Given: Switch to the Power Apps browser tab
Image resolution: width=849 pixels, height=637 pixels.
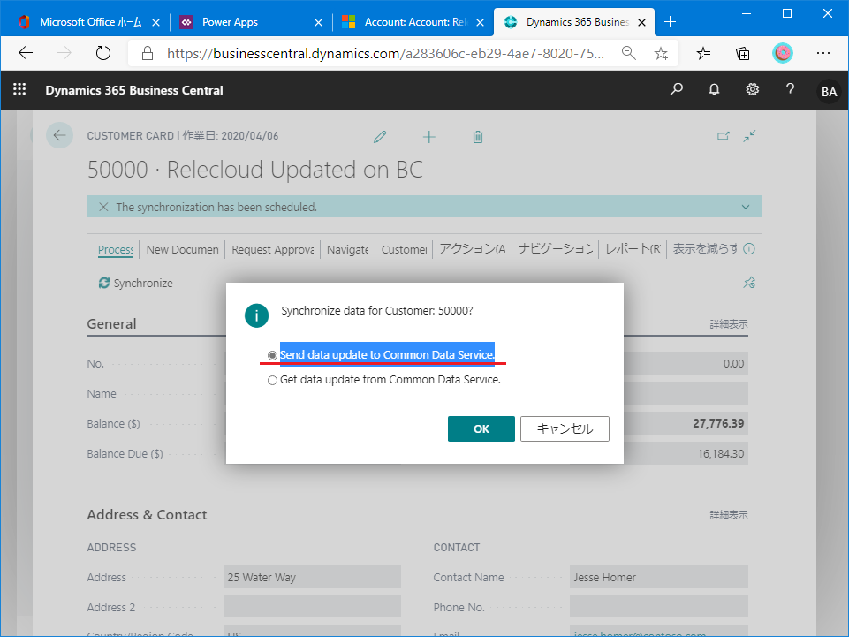Looking at the screenshot, I should tap(230, 22).
